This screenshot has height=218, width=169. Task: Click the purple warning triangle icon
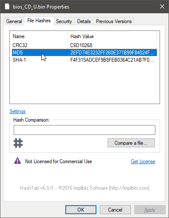coord(17,161)
